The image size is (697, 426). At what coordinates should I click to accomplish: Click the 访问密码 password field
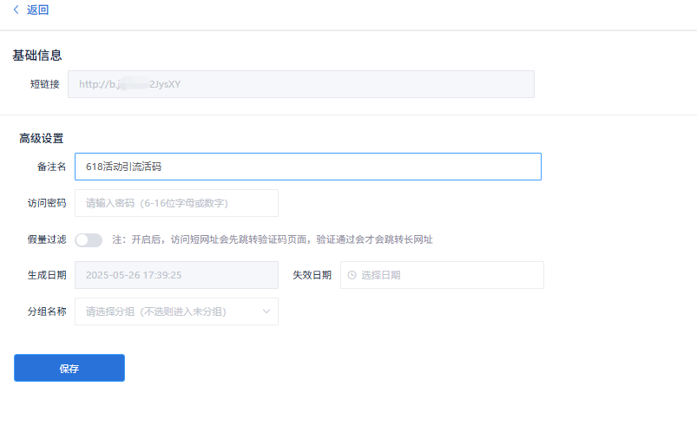pos(176,203)
